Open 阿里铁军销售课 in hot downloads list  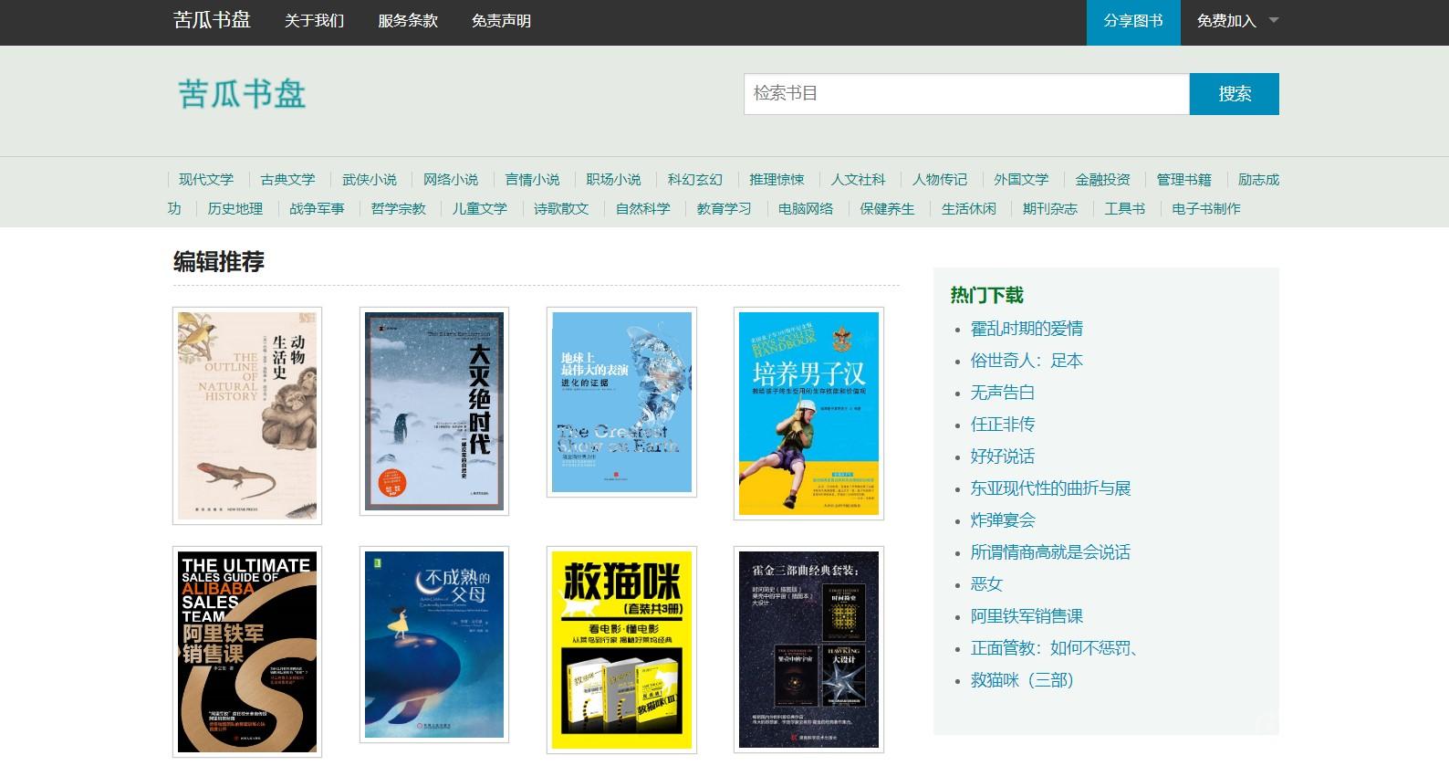[1027, 616]
